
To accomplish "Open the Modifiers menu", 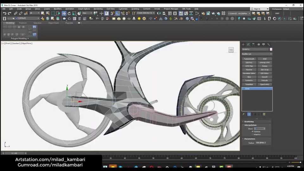I will [58, 9].
